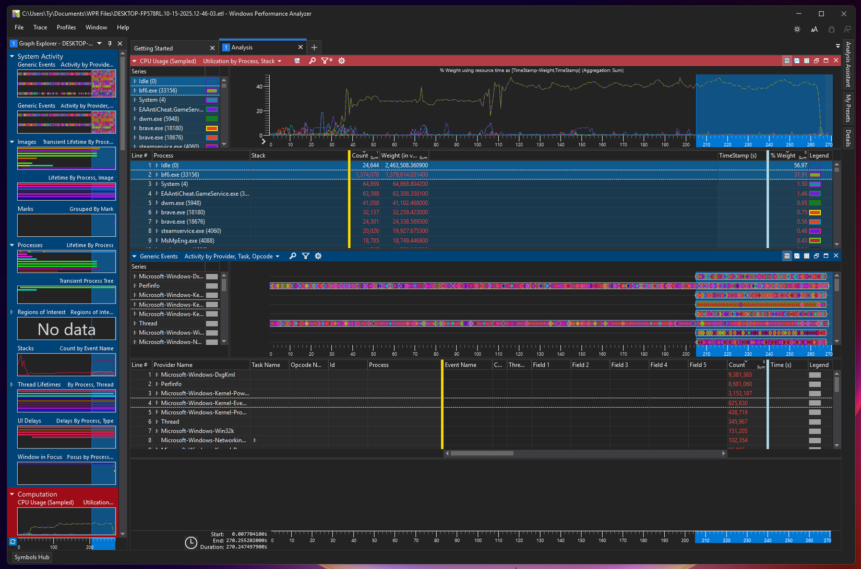Switch CPU Usage to chart-only view

(x=797, y=61)
